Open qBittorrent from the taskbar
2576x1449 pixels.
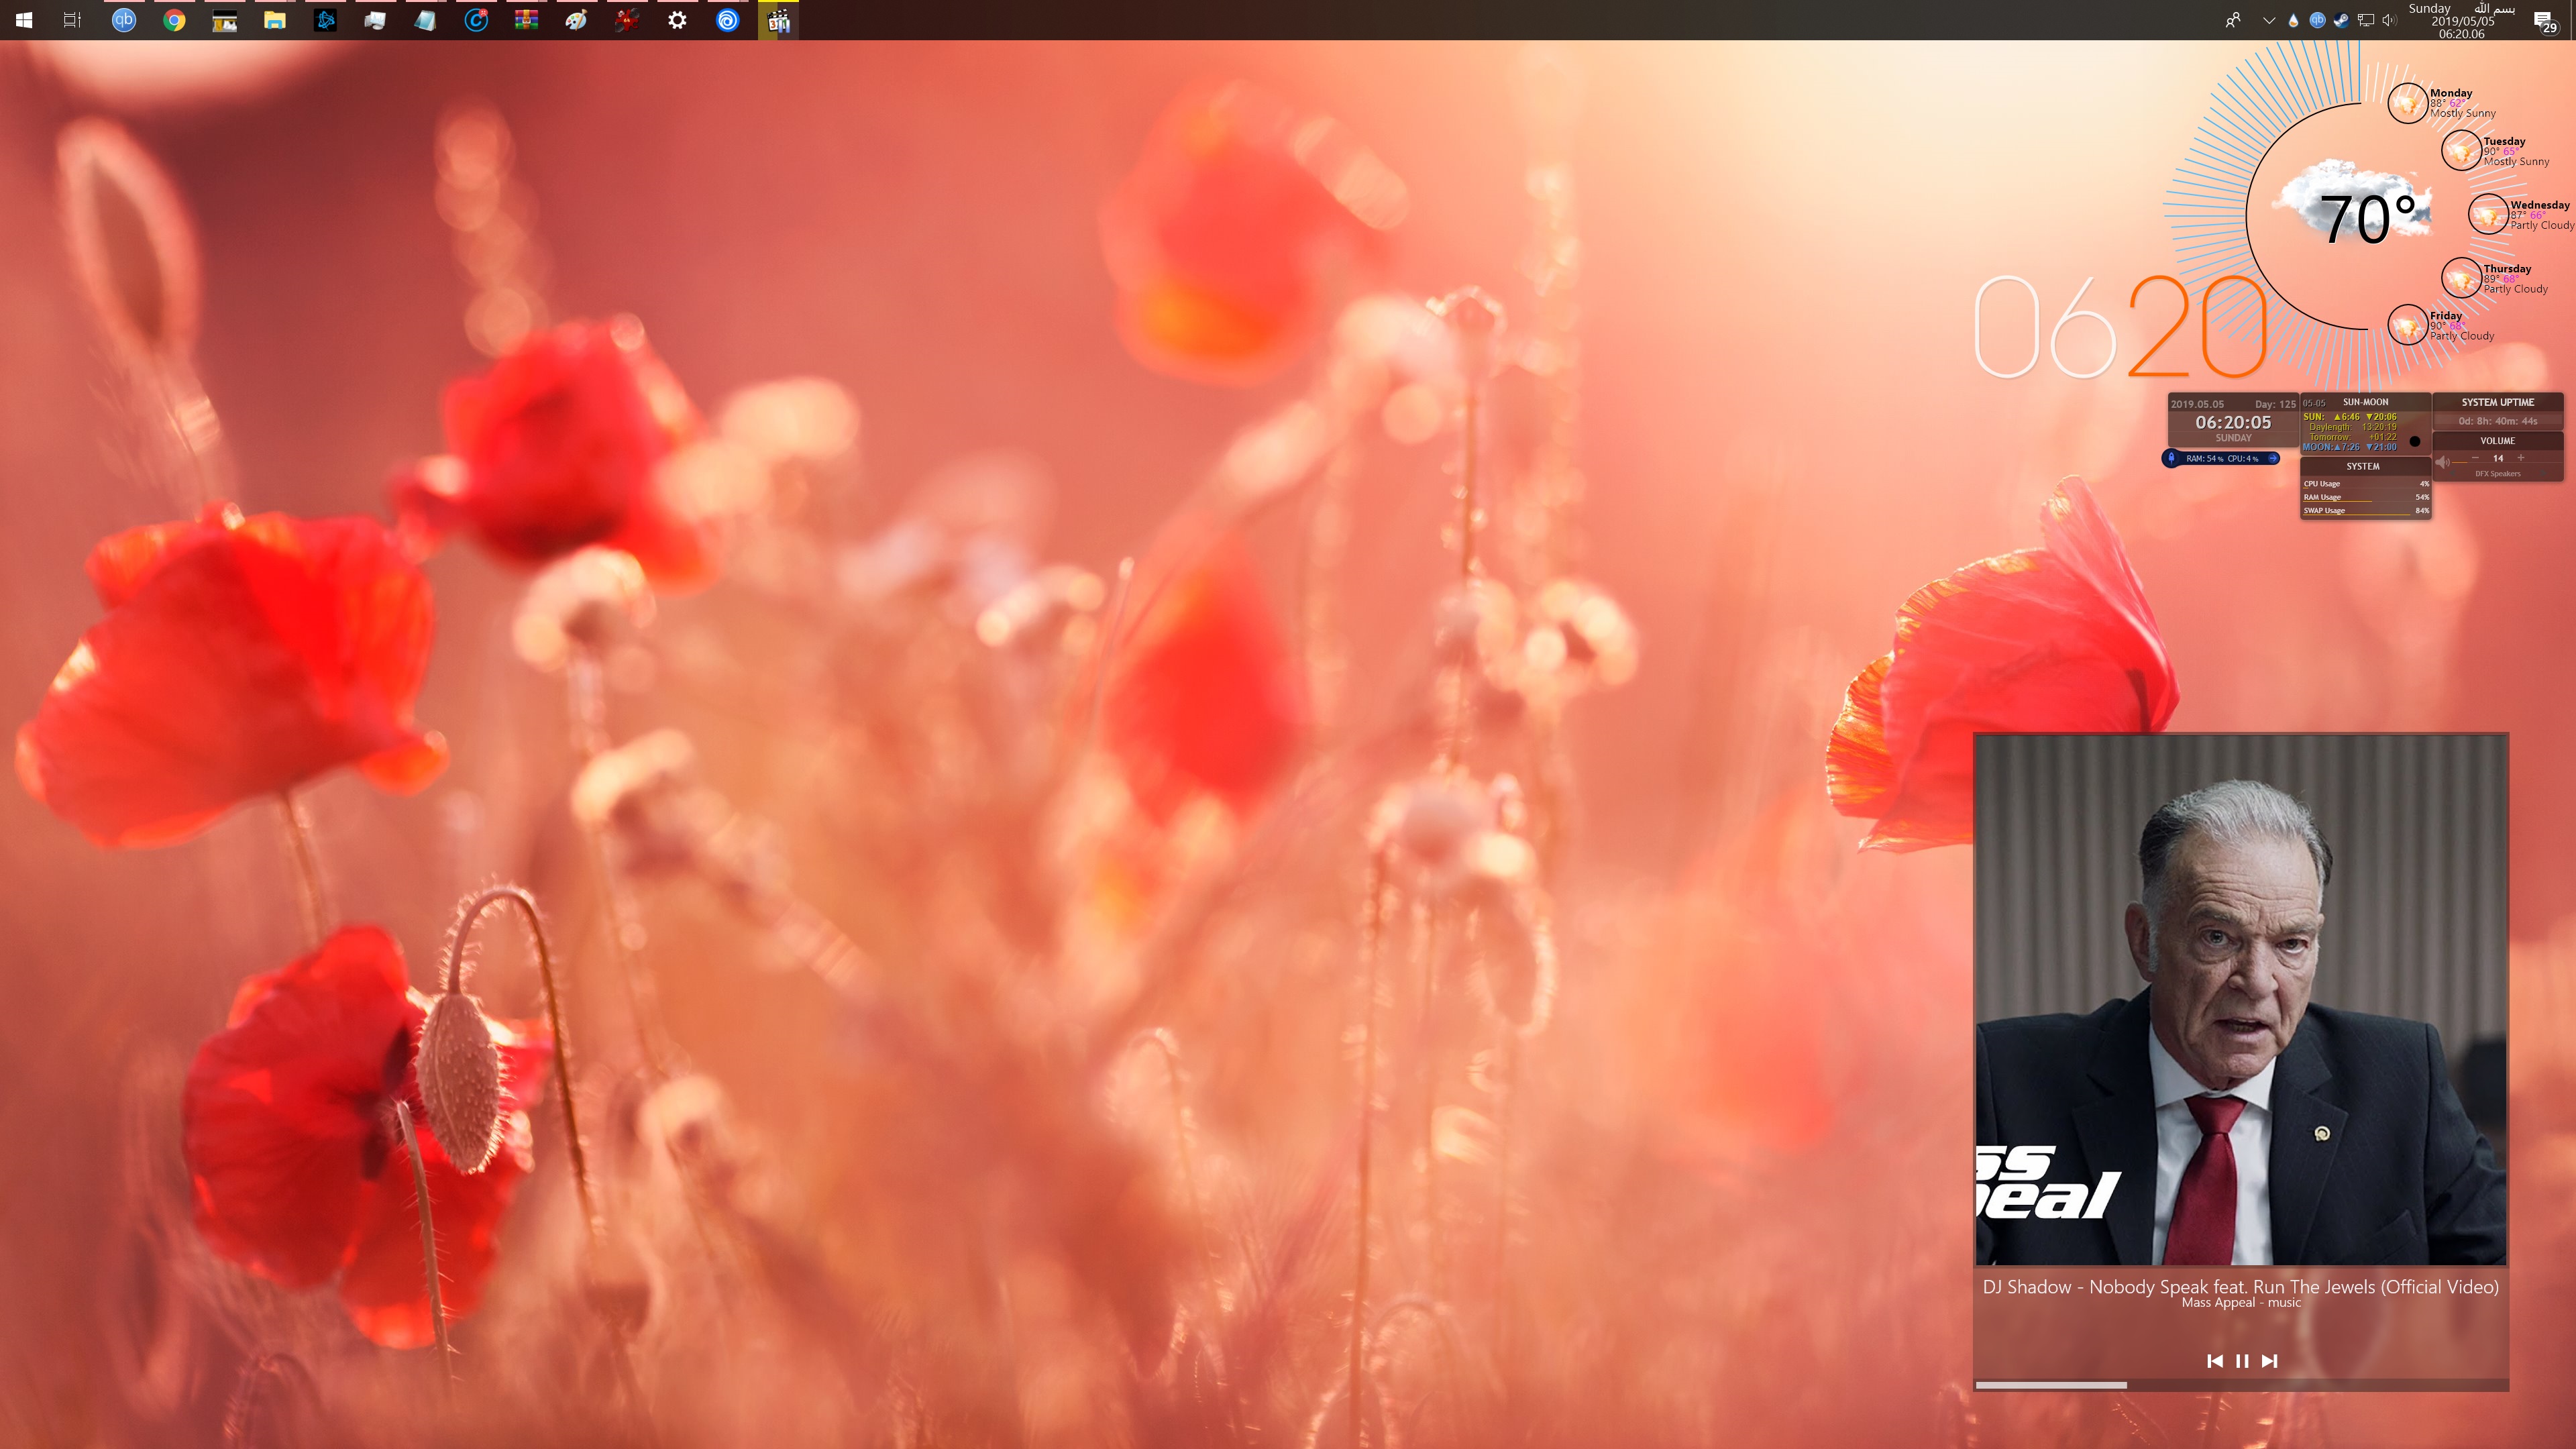click(123, 20)
